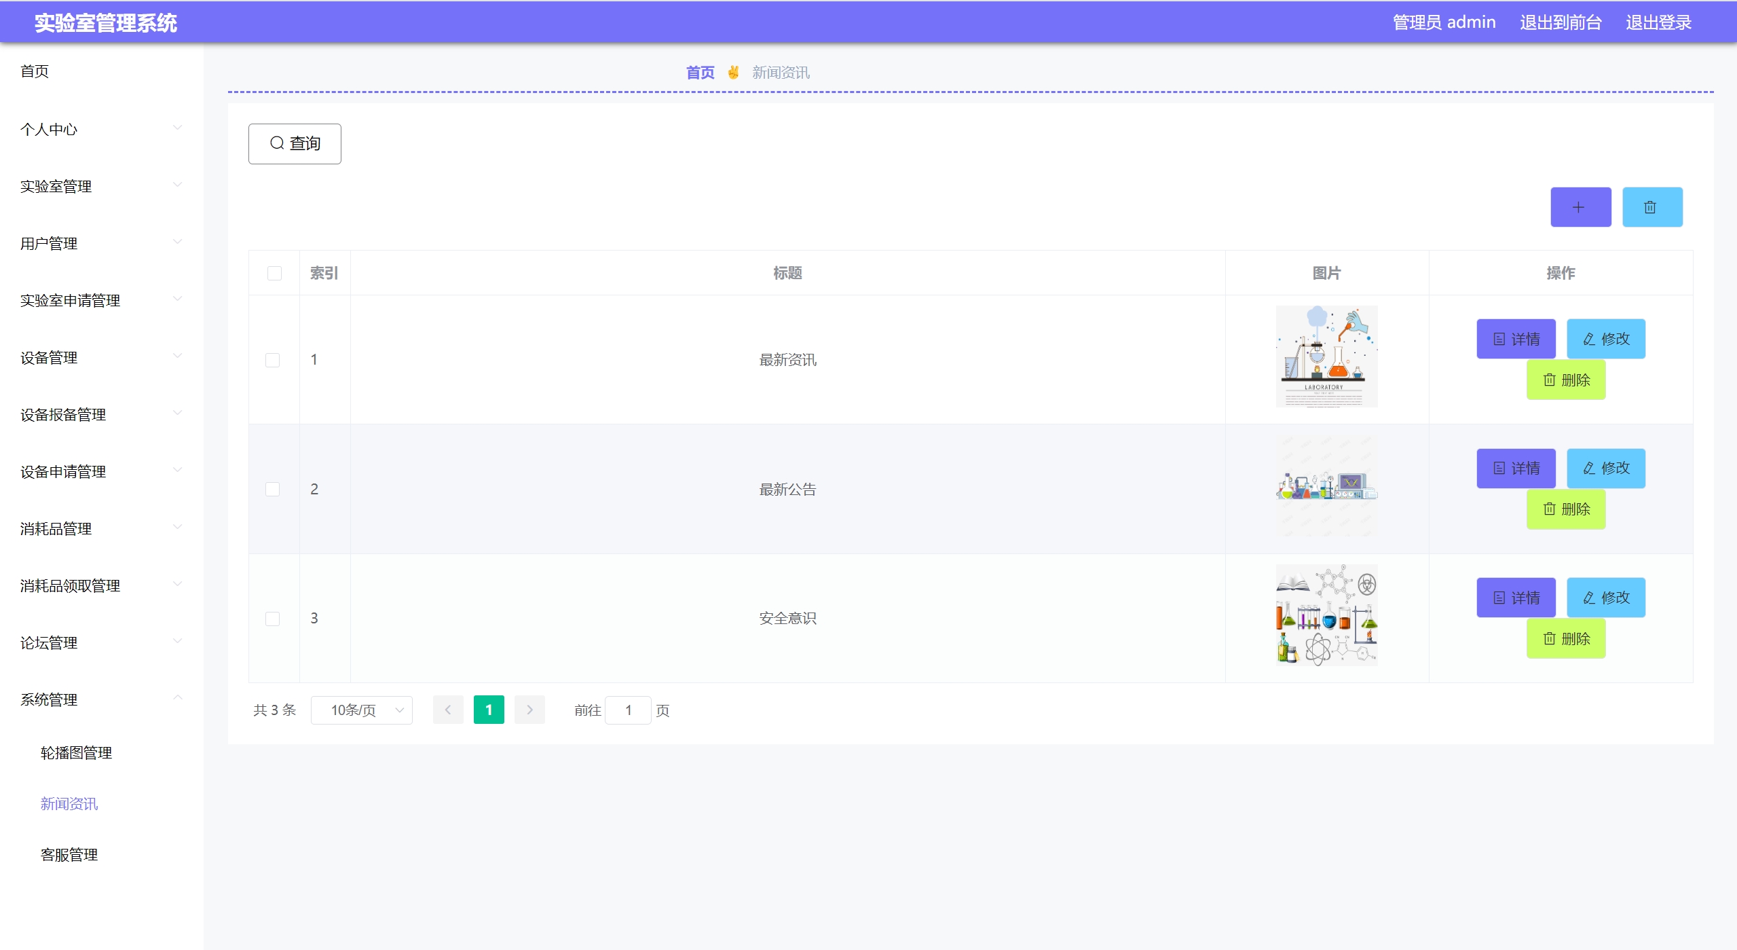Edit row 最新公告 with 修改
The image size is (1737, 950).
pos(1605,468)
